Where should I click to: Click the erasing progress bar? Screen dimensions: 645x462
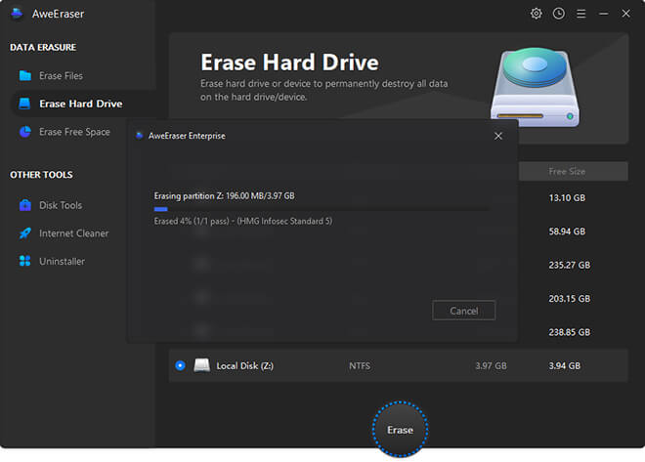[322, 209]
